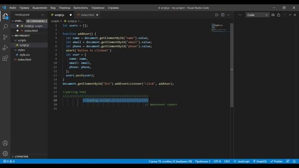Click errors and warnings status indicator
Viewport: 299px width, 168px height.
pos(9,161)
